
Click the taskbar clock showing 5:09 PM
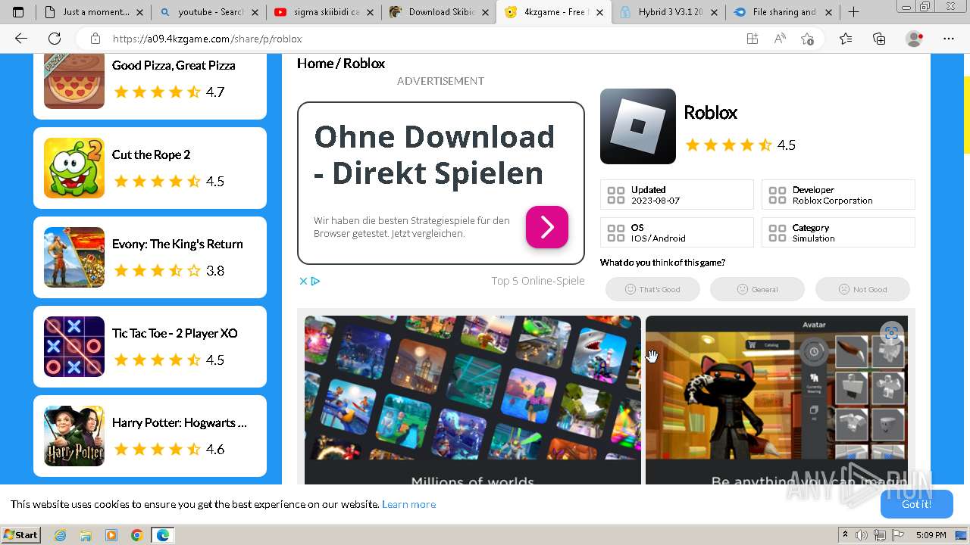[931, 535]
